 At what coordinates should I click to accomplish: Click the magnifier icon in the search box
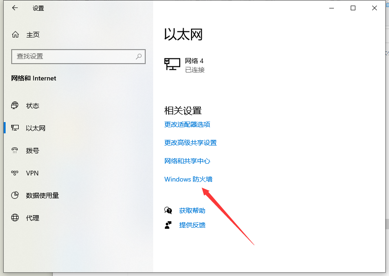tap(139, 56)
